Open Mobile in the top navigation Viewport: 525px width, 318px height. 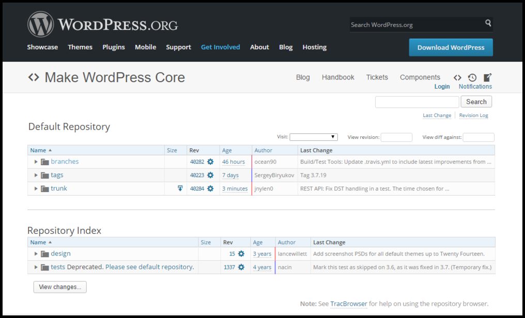click(145, 47)
